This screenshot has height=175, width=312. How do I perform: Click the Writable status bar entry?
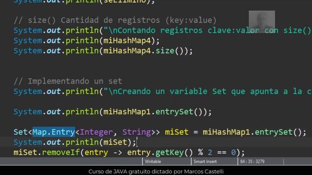pyautogui.click(x=153, y=161)
